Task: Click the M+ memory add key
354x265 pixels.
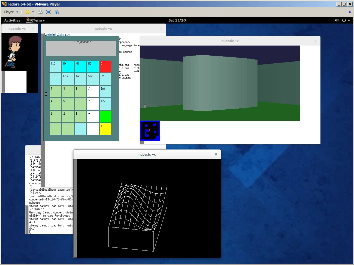Action: (68, 67)
